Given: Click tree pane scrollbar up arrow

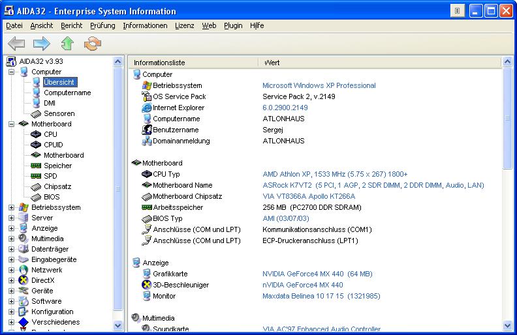Looking at the screenshot, I should click(x=117, y=61).
